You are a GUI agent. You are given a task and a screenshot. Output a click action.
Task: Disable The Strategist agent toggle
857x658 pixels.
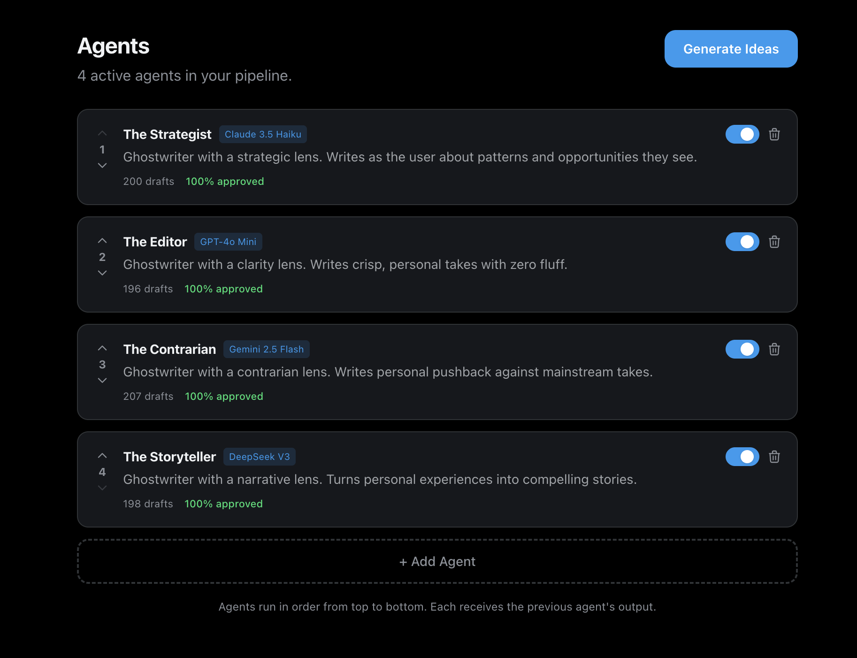[x=742, y=135]
